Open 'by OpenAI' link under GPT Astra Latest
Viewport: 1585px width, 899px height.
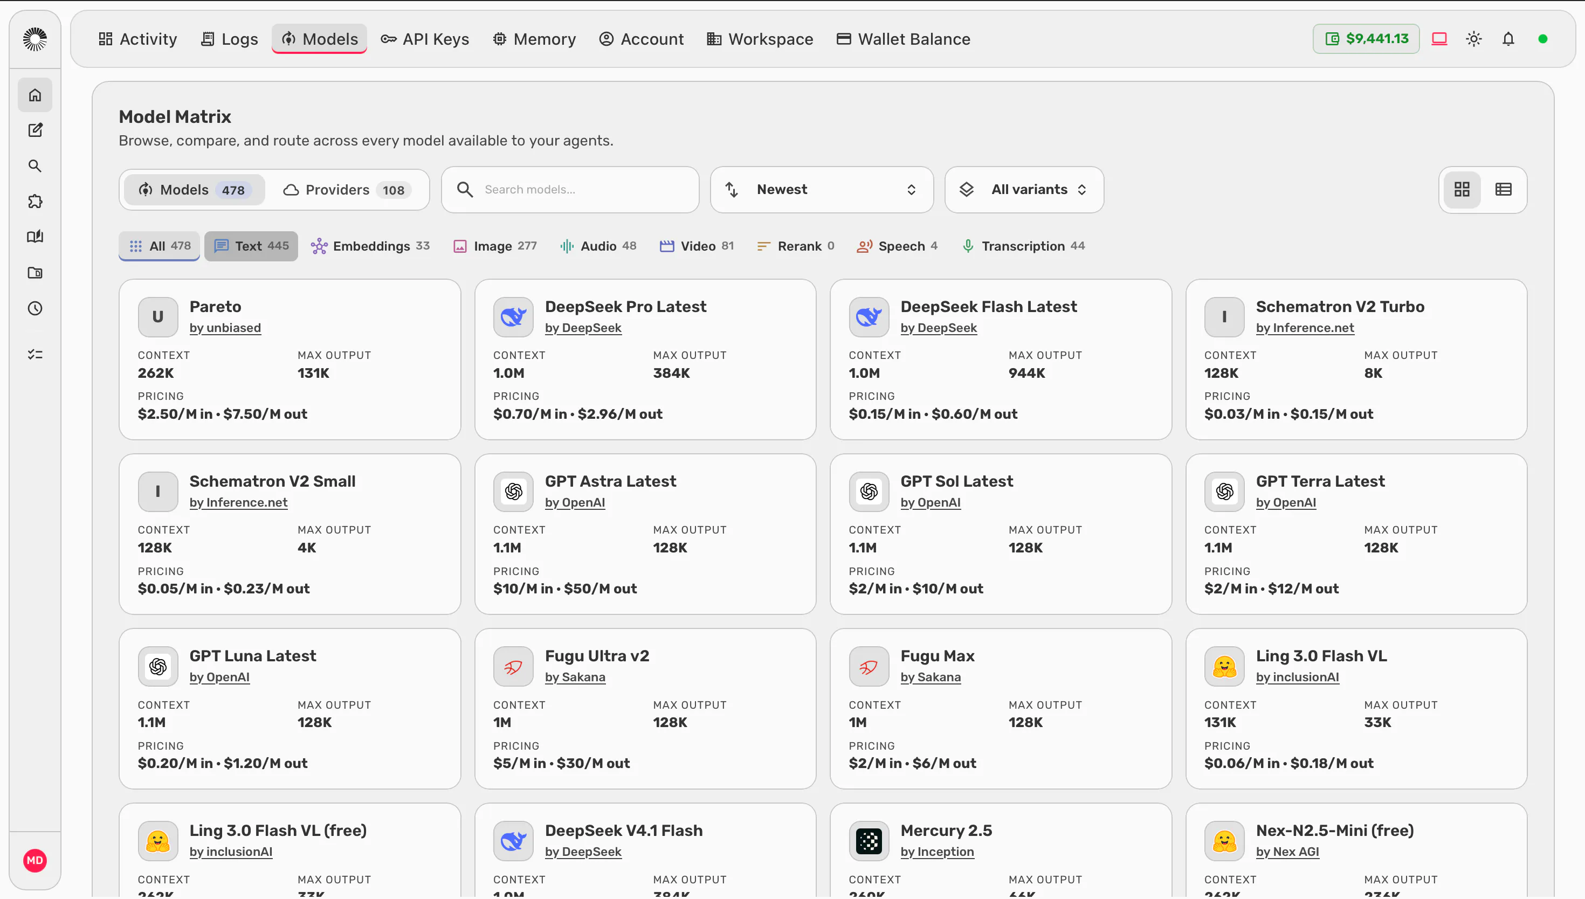tap(575, 503)
